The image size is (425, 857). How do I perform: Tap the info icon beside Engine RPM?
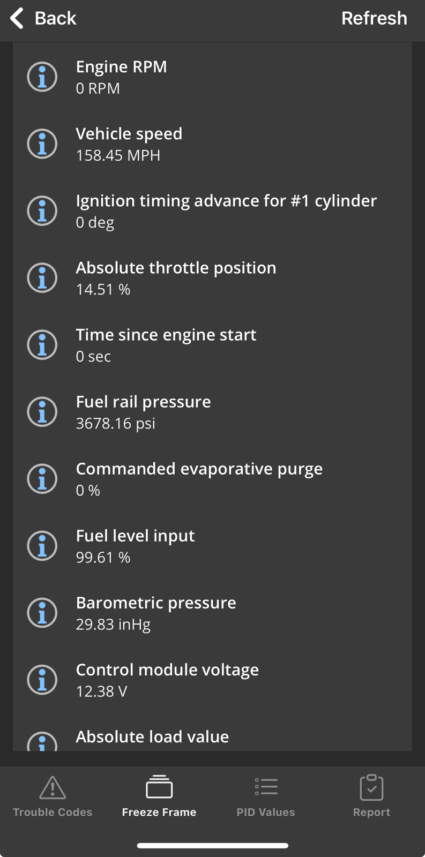click(42, 77)
